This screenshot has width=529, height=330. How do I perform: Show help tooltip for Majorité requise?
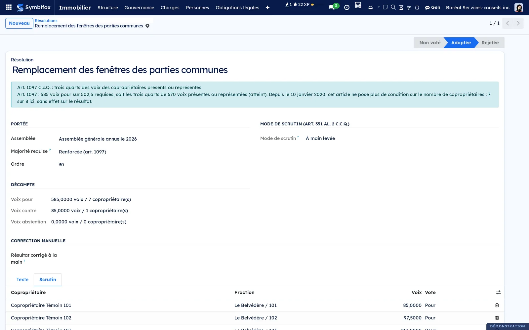tap(50, 150)
